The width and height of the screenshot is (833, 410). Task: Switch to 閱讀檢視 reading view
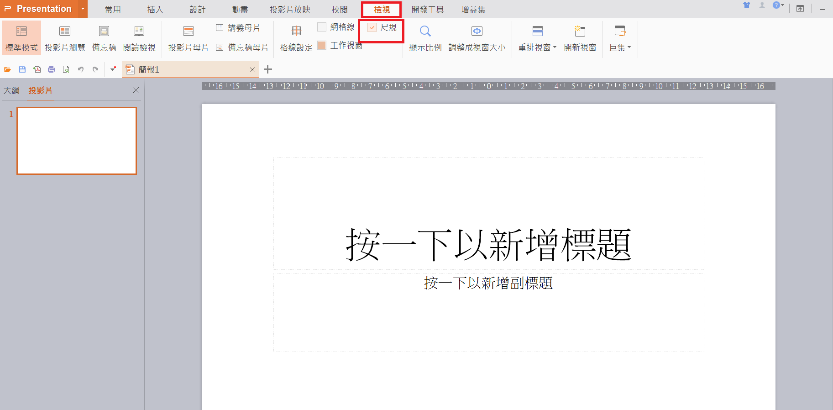(139, 38)
